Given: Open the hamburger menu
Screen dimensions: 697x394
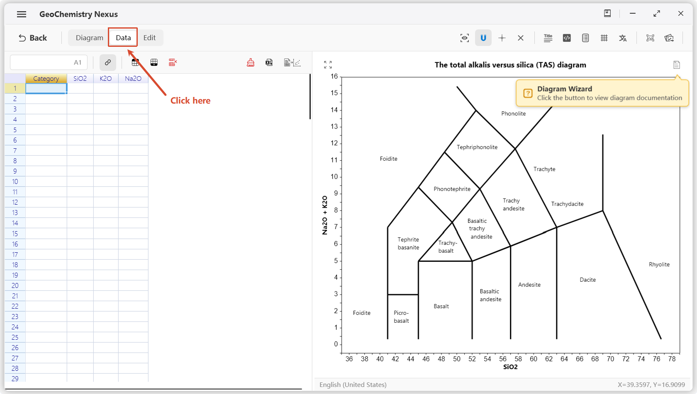Looking at the screenshot, I should pyautogui.click(x=22, y=14).
